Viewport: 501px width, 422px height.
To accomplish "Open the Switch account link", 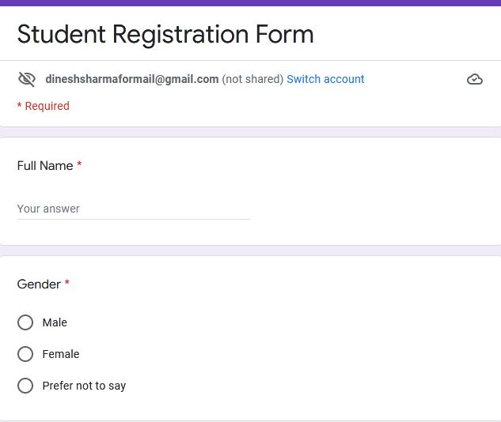I will pyautogui.click(x=325, y=79).
